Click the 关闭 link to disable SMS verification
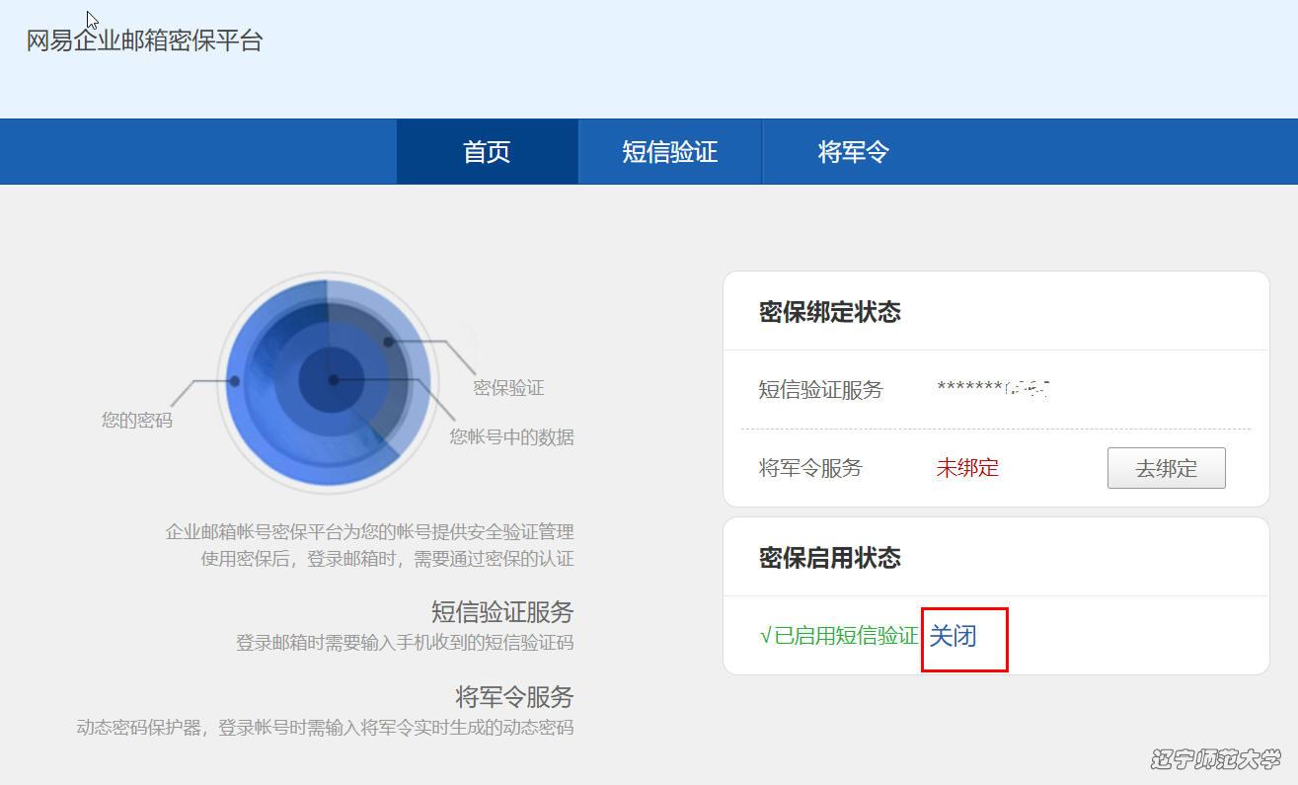 pos(953,636)
